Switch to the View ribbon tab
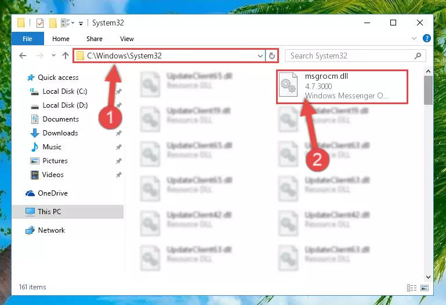The image size is (446, 305). [x=127, y=39]
